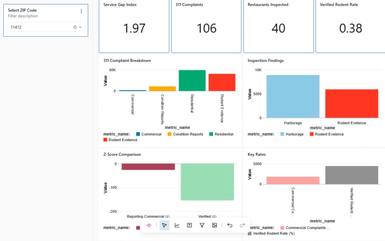The width and height of the screenshot is (385, 241).
Task: Click the 1.97 Service Gap value
Action: 134,28
